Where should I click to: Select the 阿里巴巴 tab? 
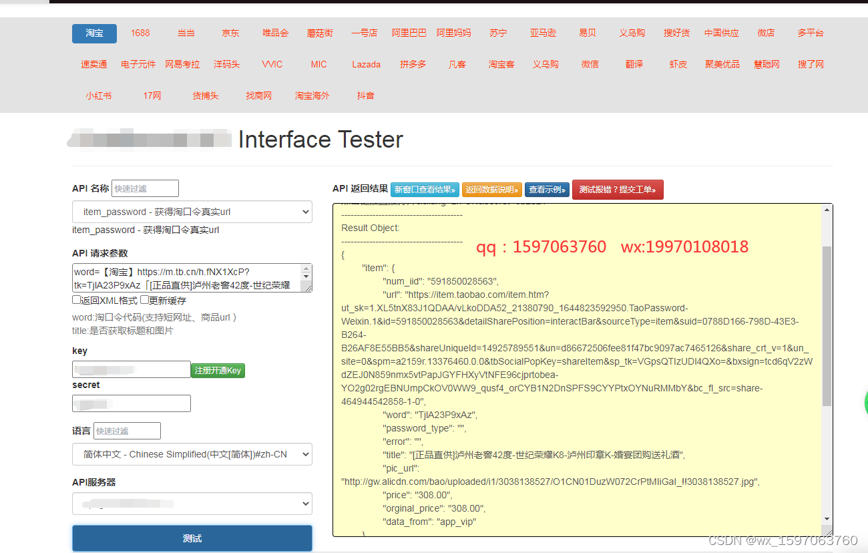pos(409,33)
